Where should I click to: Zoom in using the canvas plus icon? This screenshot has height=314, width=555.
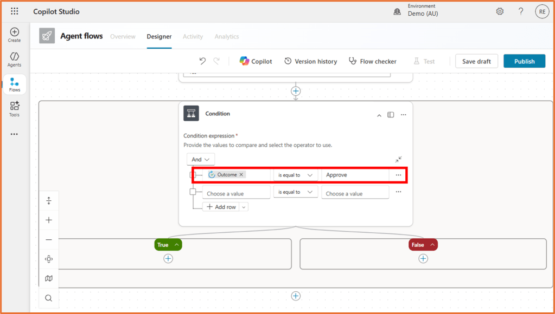click(48, 220)
